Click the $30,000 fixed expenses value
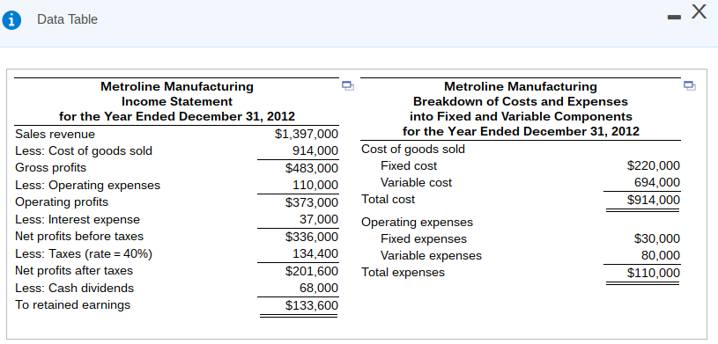The width and height of the screenshot is (718, 344). tap(657, 238)
